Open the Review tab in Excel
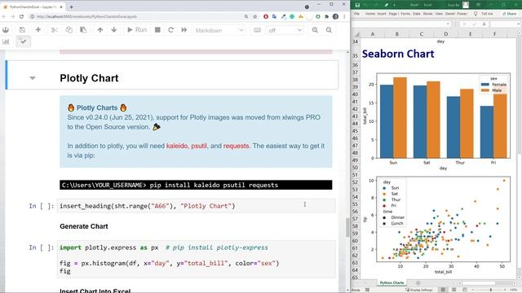Image resolution: width=522 pixels, height=293 pixels. [427, 14]
